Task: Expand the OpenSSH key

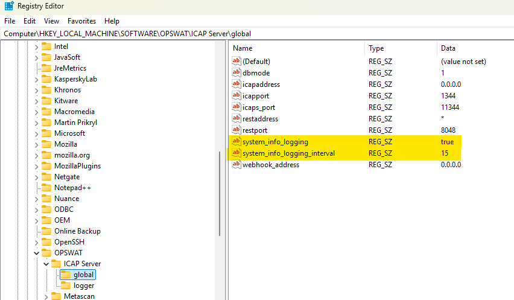Action: click(x=36, y=243)
